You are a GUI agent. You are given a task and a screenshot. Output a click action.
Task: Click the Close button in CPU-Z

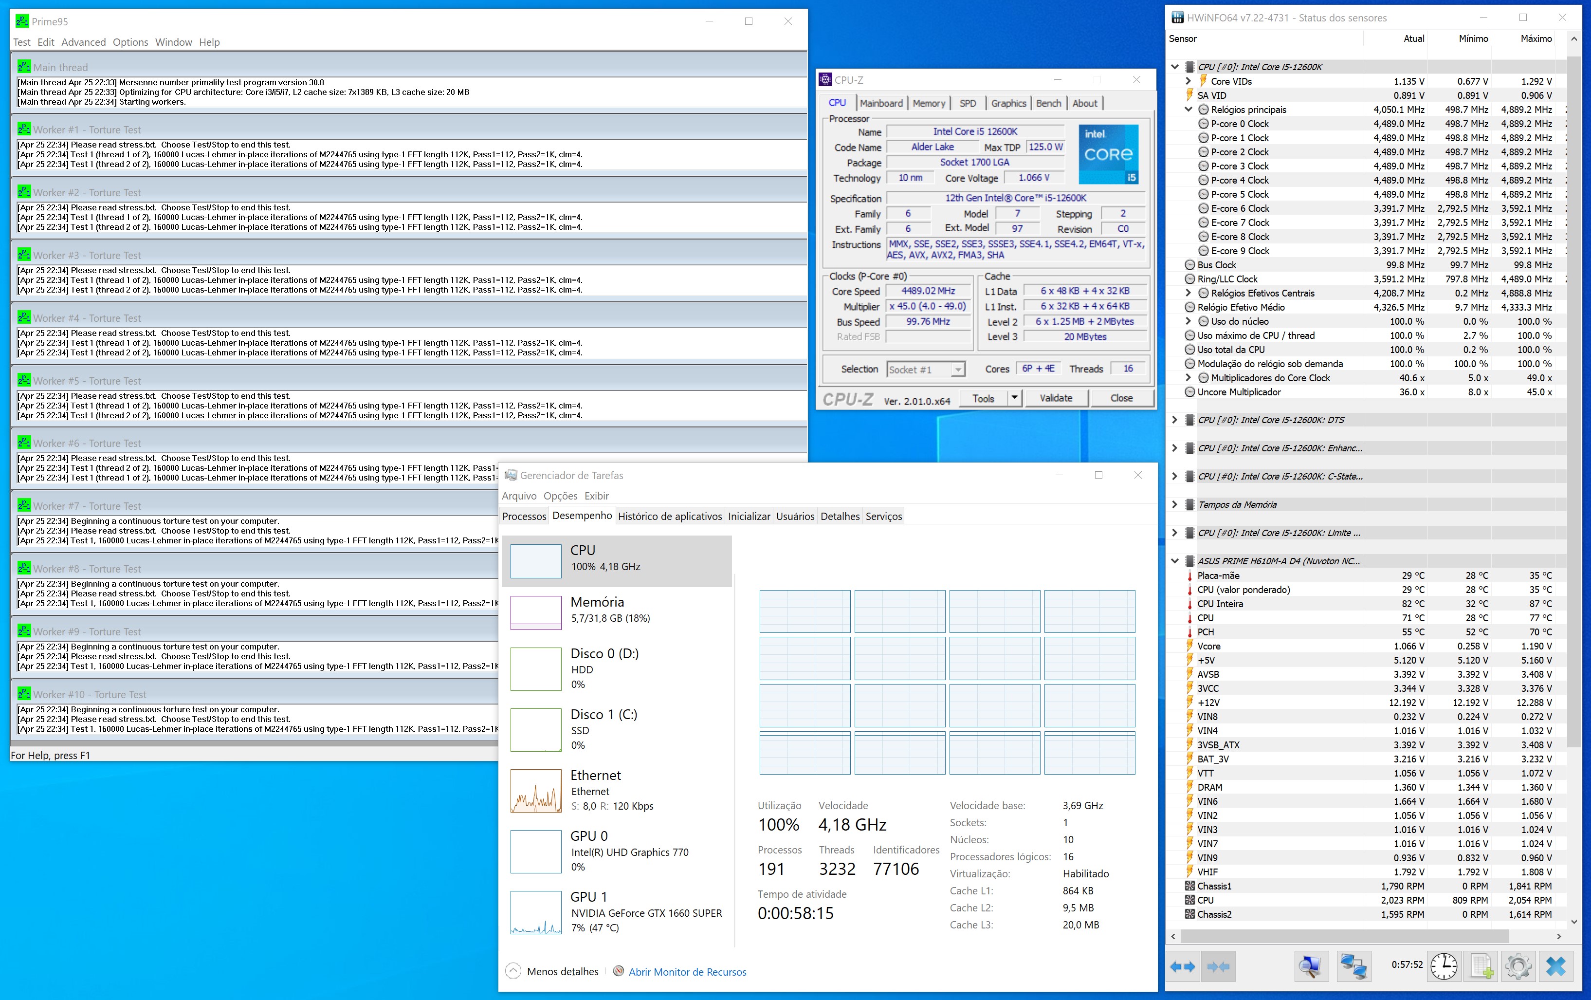pos(1121,398)
